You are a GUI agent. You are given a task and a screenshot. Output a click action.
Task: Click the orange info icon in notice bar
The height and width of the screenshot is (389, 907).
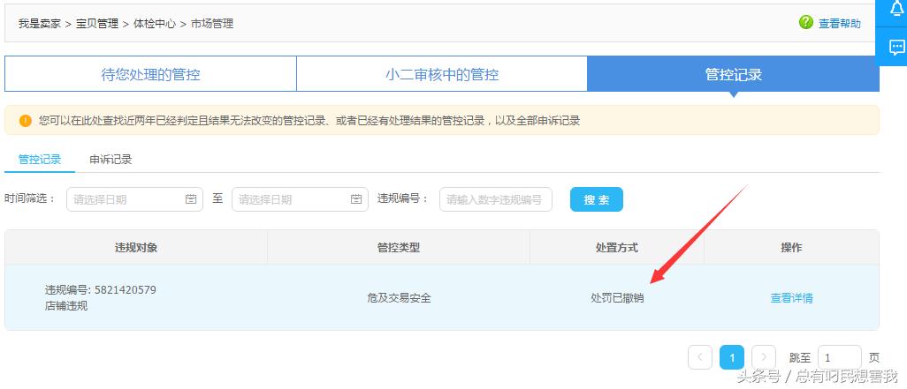pos(26,121)
